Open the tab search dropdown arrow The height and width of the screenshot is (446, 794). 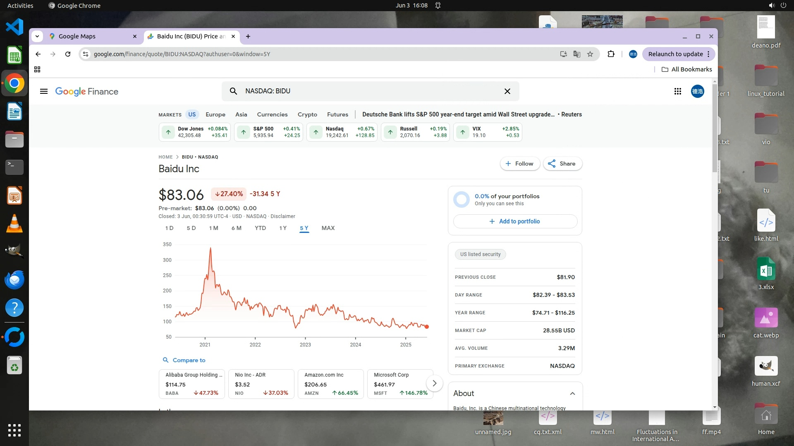pyautogui.click(x=37, y=36)
